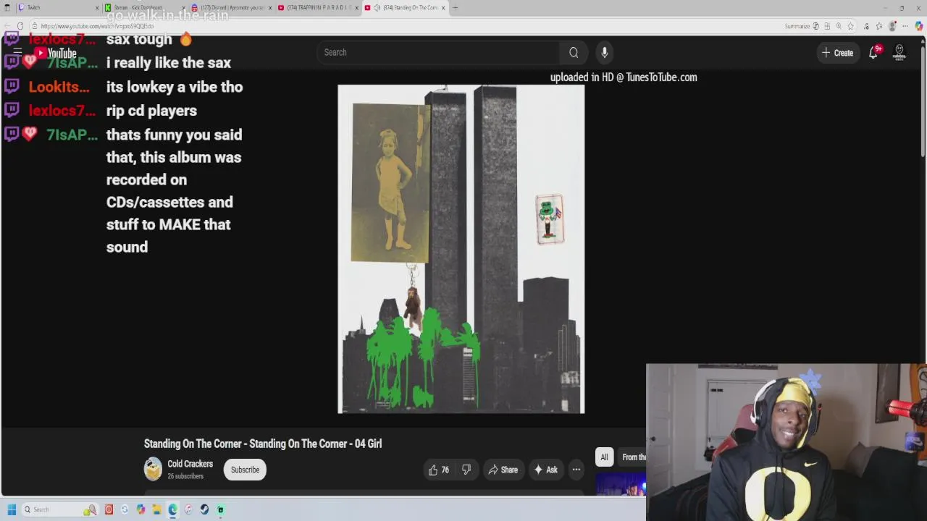Image resolution: width=927 pixels, height=521 pixels.
Task: Like the video with thumbs up
Action: point(439,470)
